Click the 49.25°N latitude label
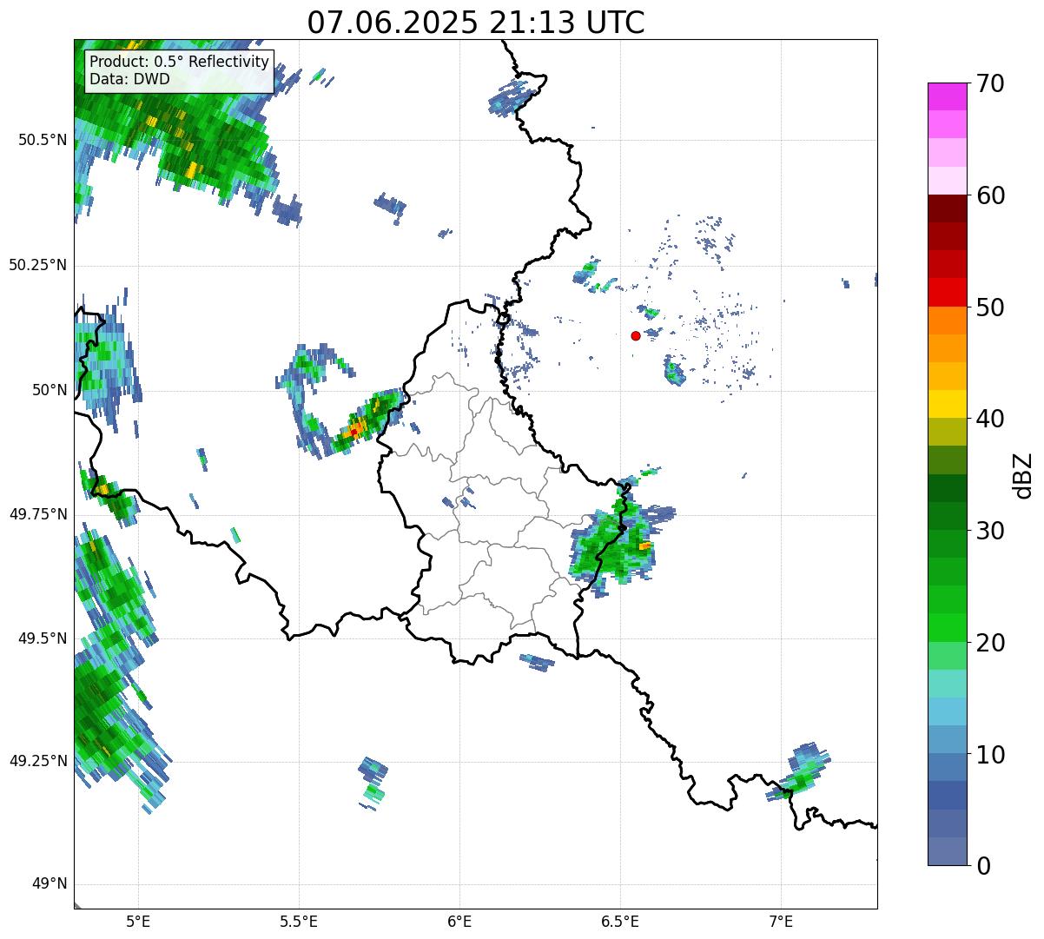1044x939 pixels. (38, 762)
